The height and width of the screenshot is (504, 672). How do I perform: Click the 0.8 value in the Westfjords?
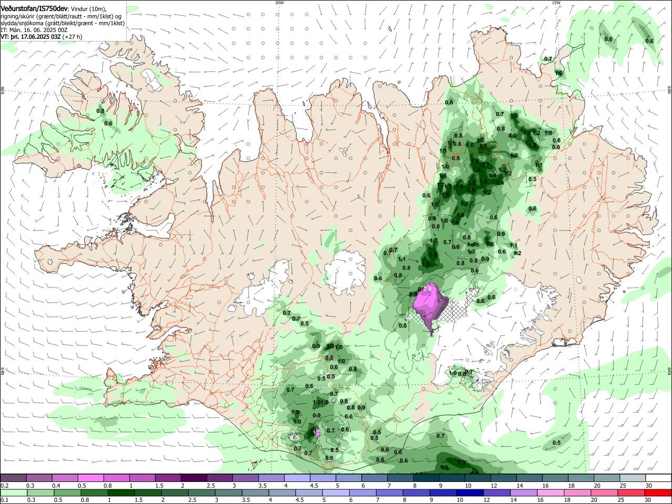click(x=101, y=111)
